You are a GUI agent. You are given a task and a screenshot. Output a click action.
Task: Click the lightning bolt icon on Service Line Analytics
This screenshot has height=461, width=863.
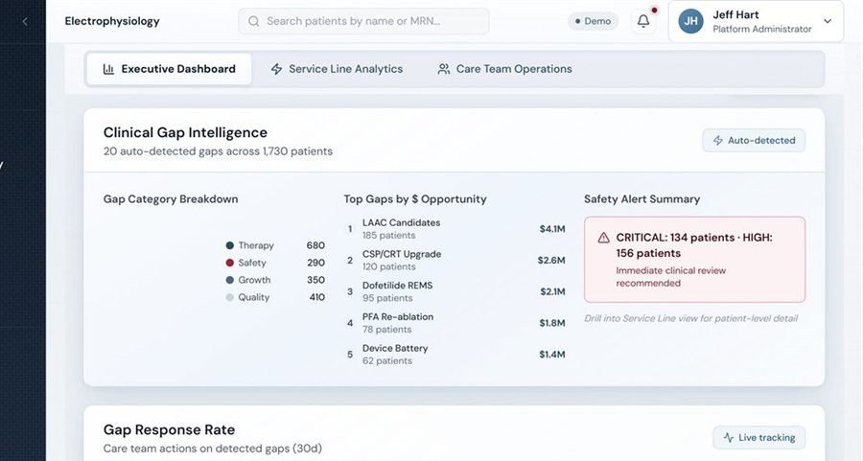[x=277, y=69]
